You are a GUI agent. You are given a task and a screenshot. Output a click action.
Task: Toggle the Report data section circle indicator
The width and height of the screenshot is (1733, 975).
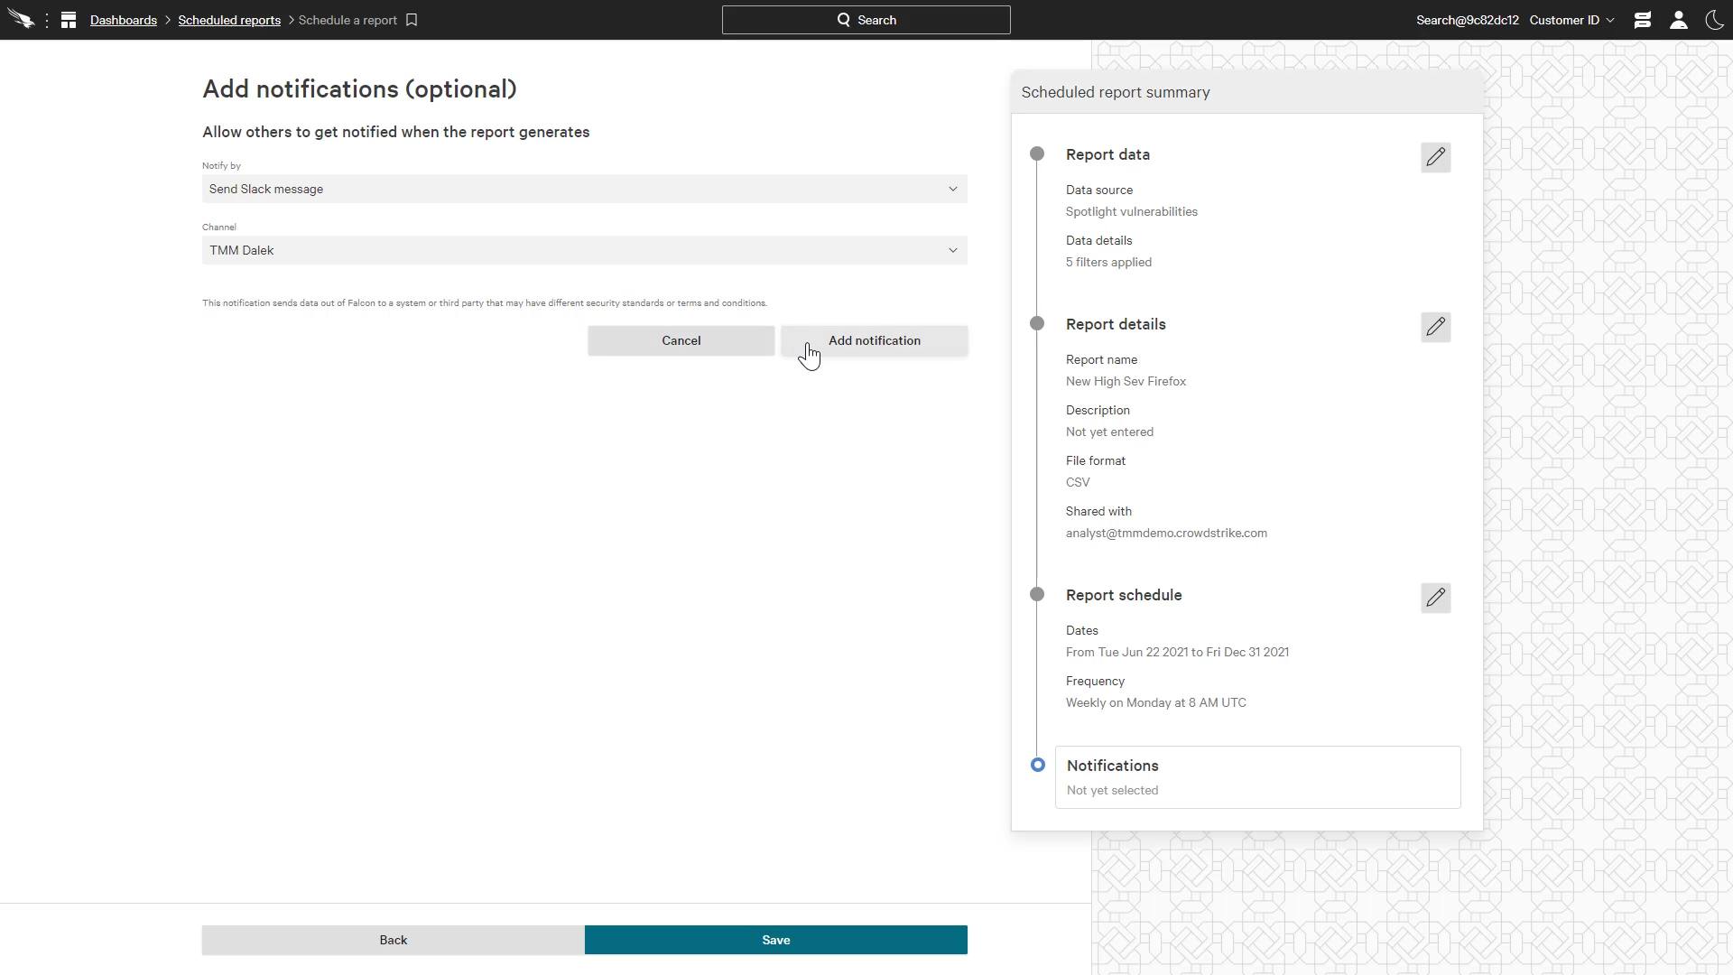pos(1037,153)
